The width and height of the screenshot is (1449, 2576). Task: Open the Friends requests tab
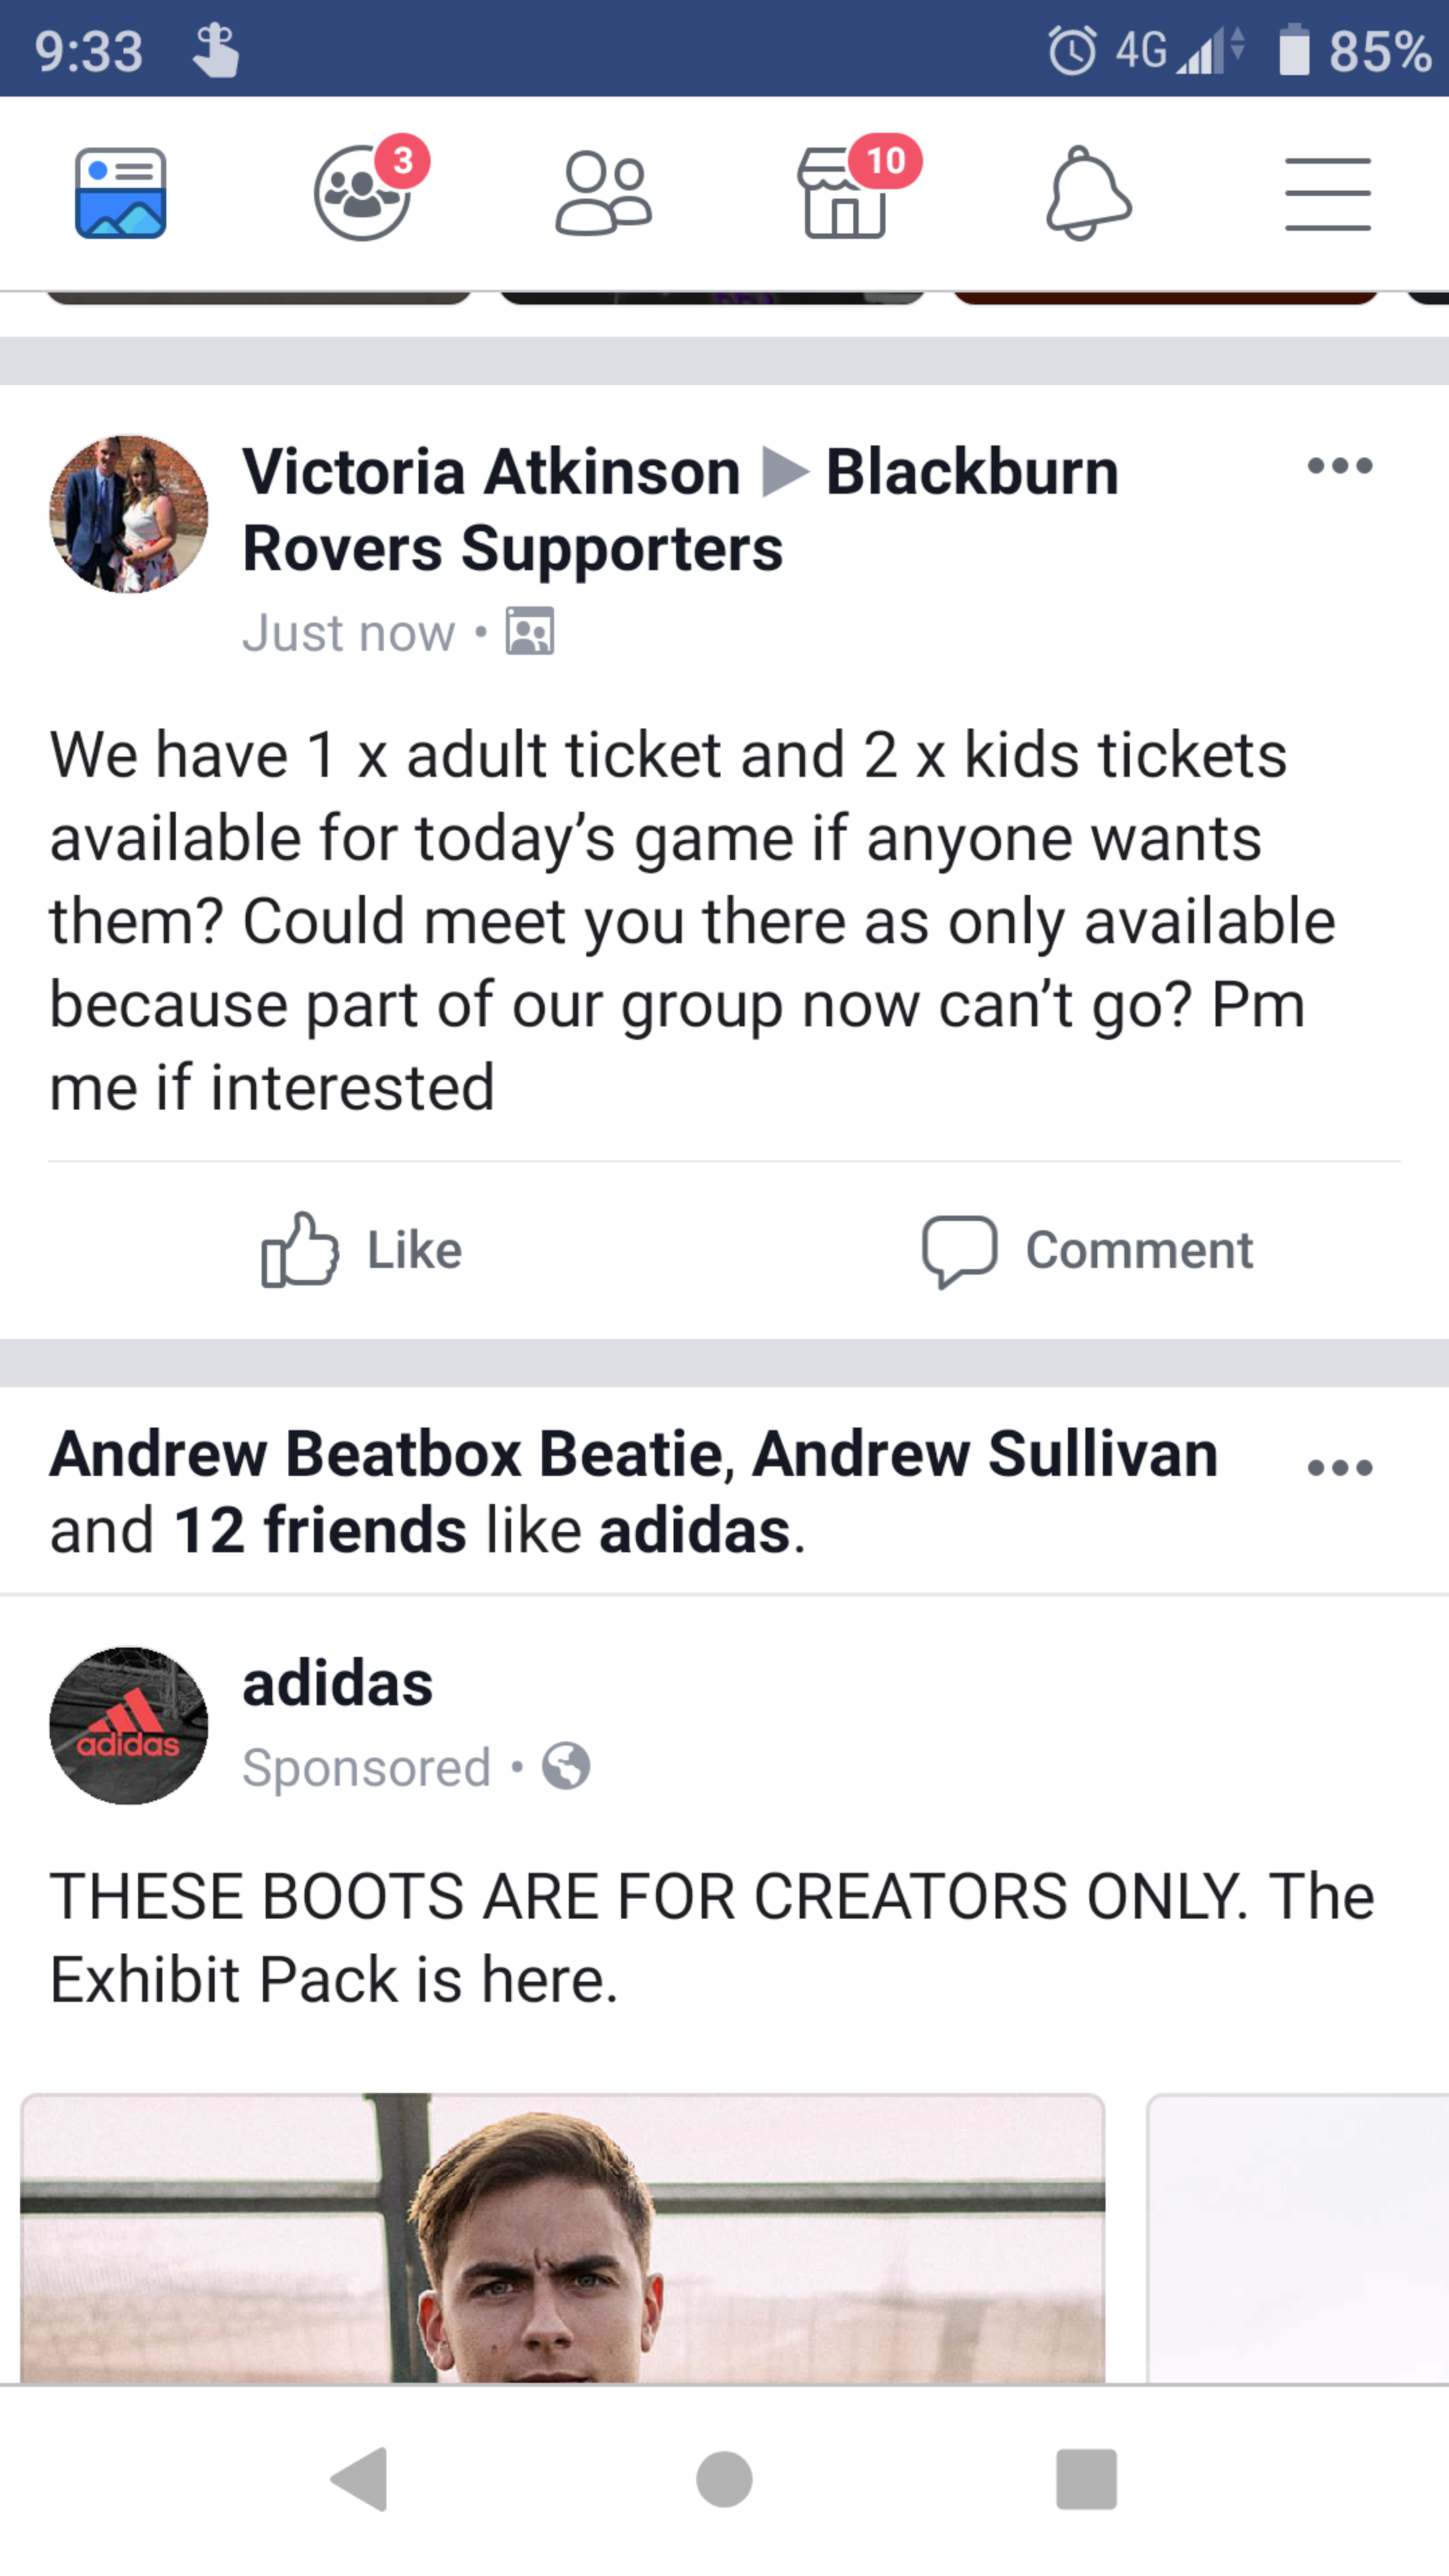point(603,193)
